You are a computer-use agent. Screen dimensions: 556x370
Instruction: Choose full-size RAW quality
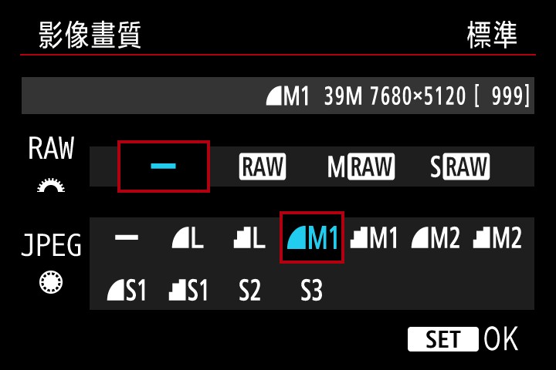click(263, 166)
